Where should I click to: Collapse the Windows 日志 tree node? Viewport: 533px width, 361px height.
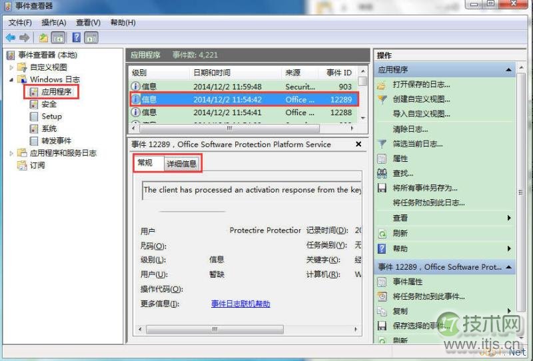[11, 79]
